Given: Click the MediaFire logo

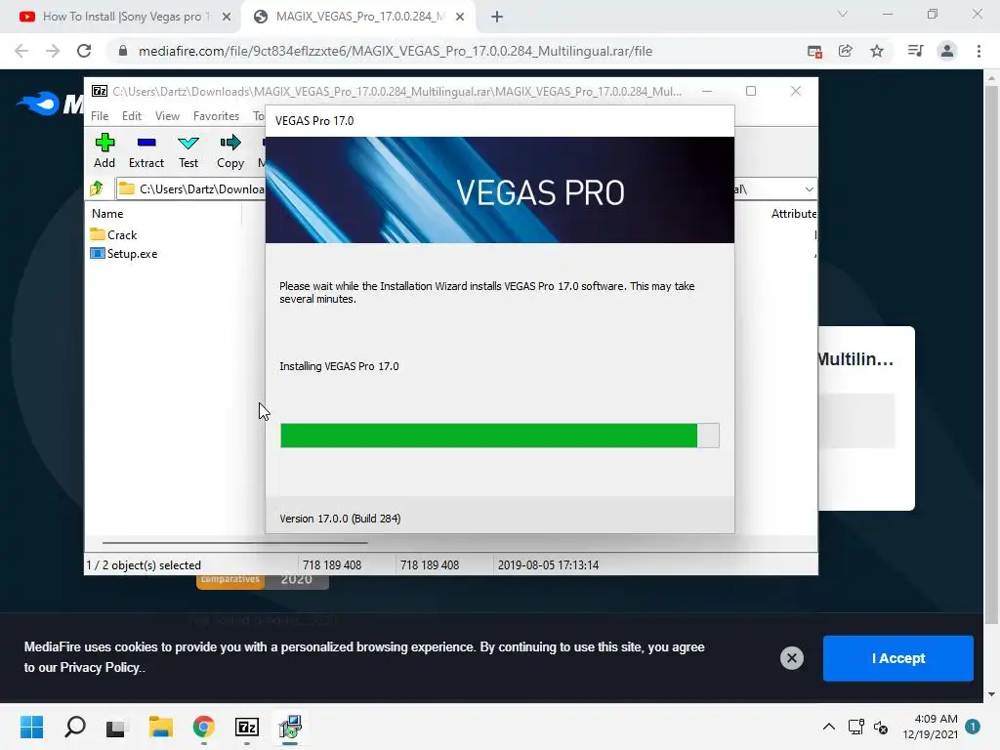Looking at the screenshot, I should (x=51, y=104).
